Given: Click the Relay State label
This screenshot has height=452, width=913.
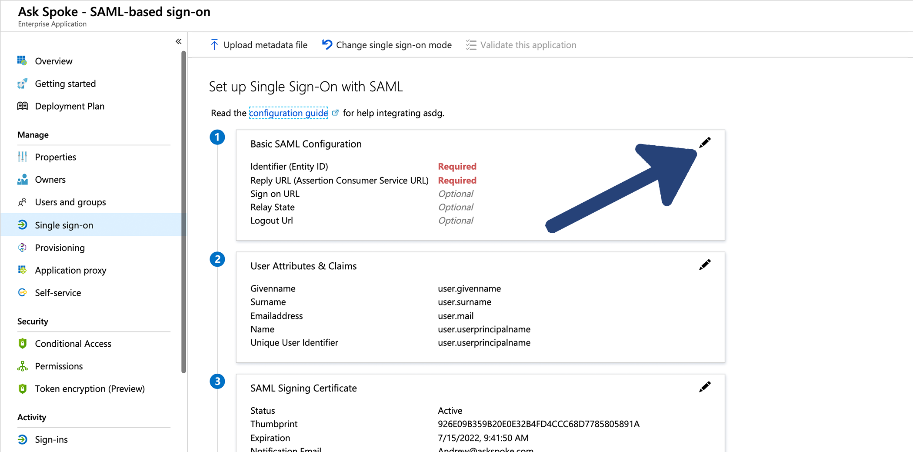Looking at the screenshot, I should 273,208.
